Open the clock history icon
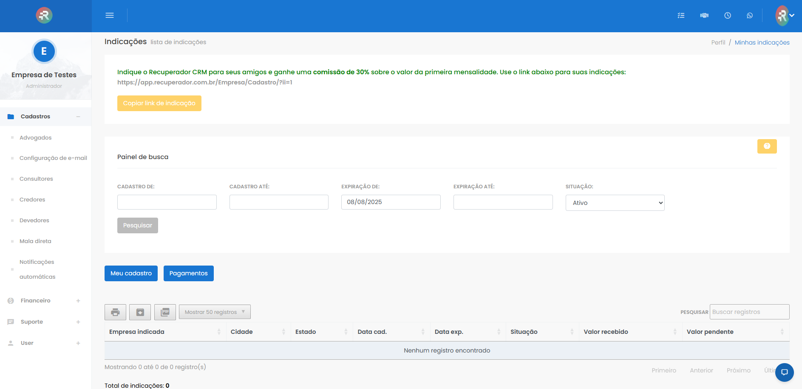The width and height of the screenshot is (802, 389). 728,15
